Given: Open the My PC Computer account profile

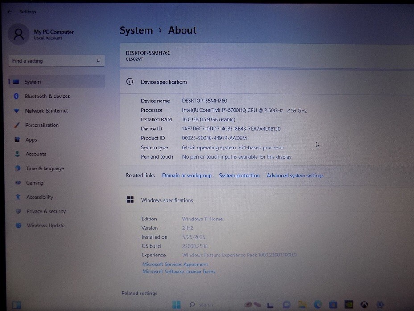Looking at the screenshot, I should (x=41, y=34).
